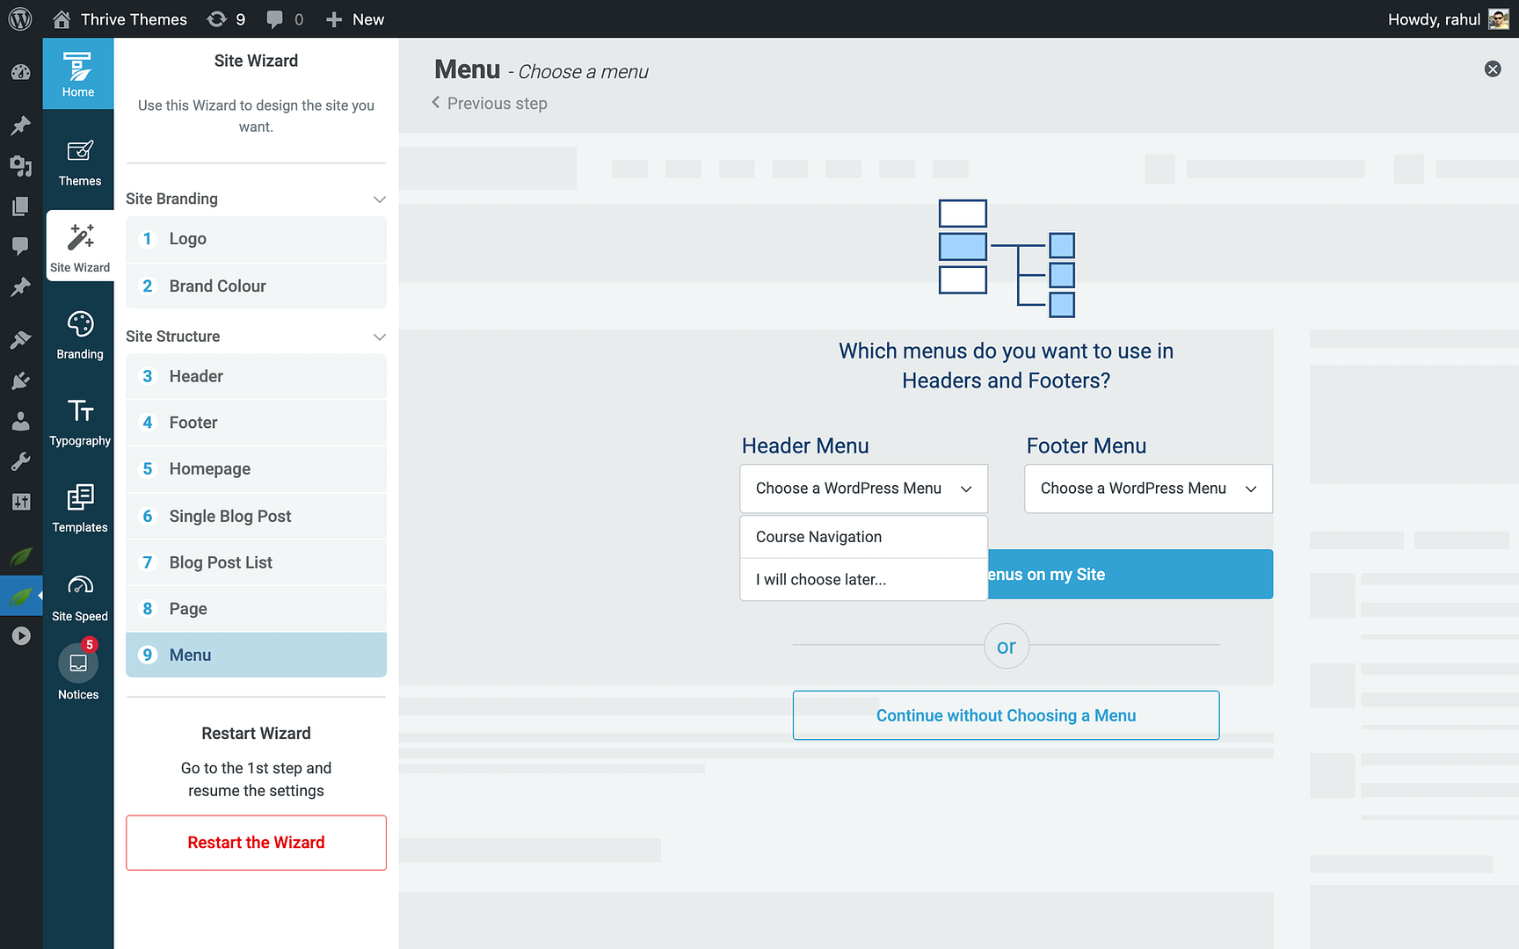The image size is (1519, 949).
Task: Open the Branding panel
Action: click(x=78, y=334)
